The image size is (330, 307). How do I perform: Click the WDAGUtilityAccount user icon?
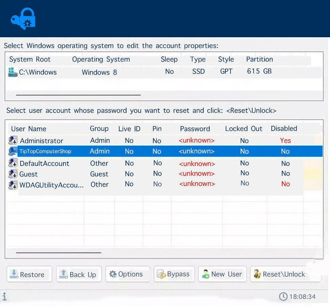(13, 185)
